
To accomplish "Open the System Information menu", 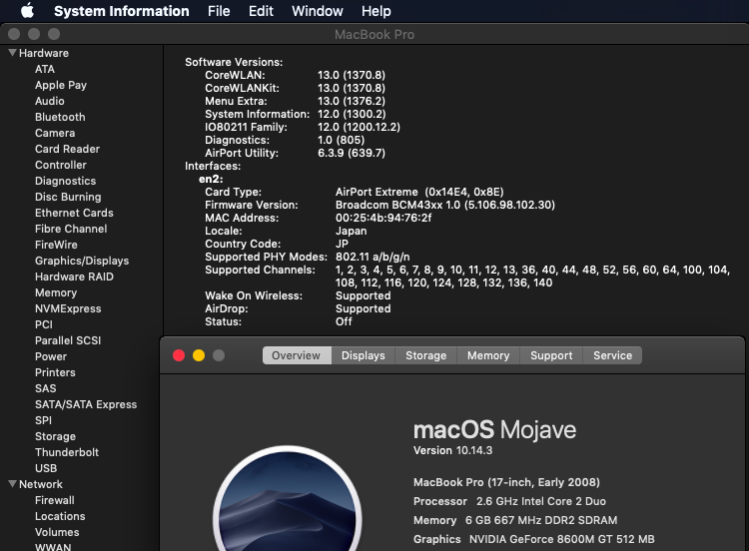I will click(121, 11).
